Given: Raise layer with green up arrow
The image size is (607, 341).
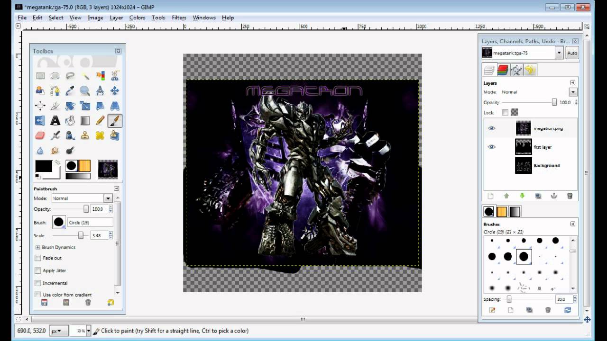Looking at the screenshot, I should point(506,196).
